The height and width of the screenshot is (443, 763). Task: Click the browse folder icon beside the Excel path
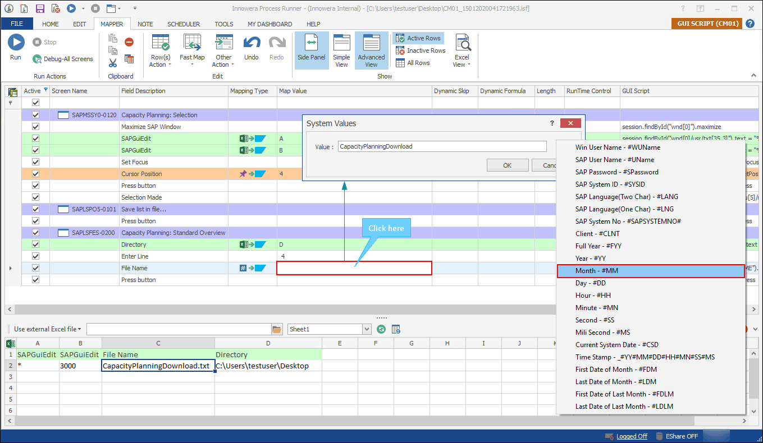click(x=276, y=329)
